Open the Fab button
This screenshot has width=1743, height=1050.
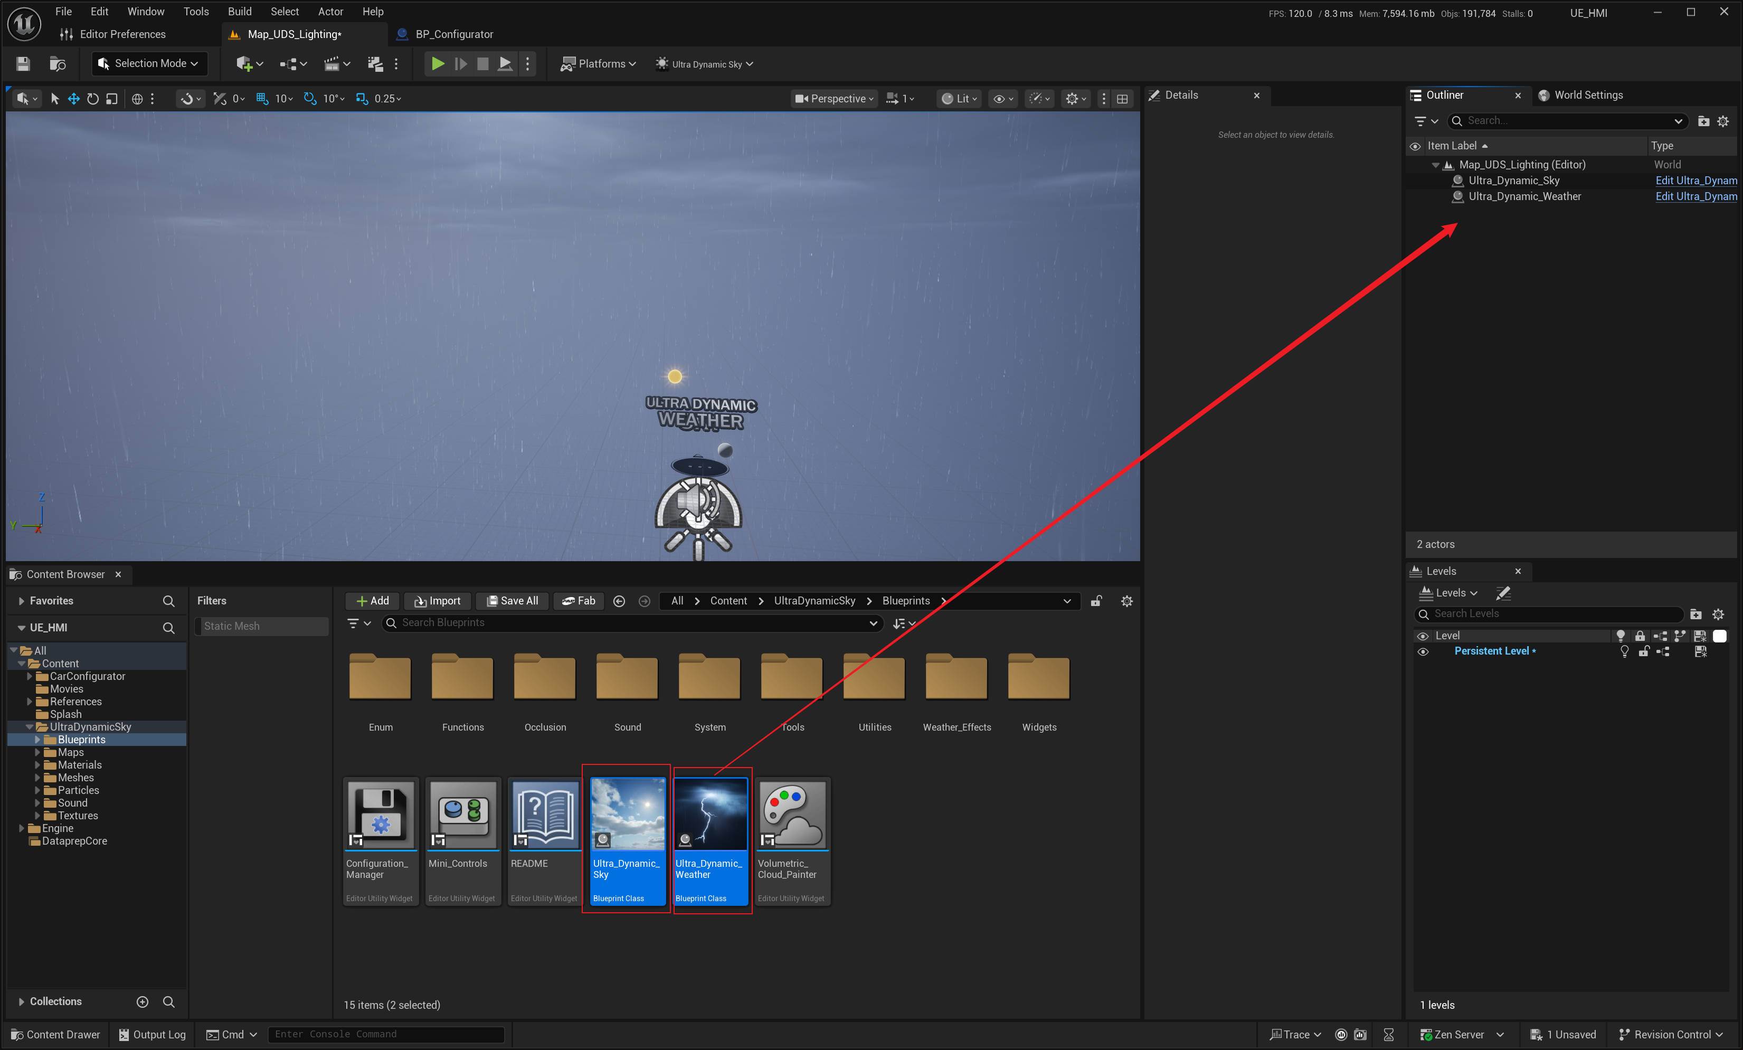(x=578, y=601)
